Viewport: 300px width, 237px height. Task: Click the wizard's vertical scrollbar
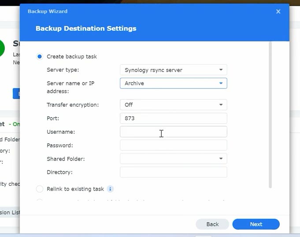(x=270, y=115)
